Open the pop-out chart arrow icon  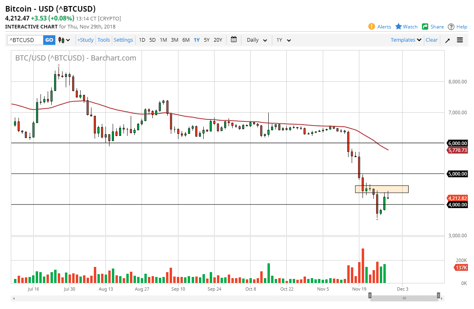click(447, 40)
